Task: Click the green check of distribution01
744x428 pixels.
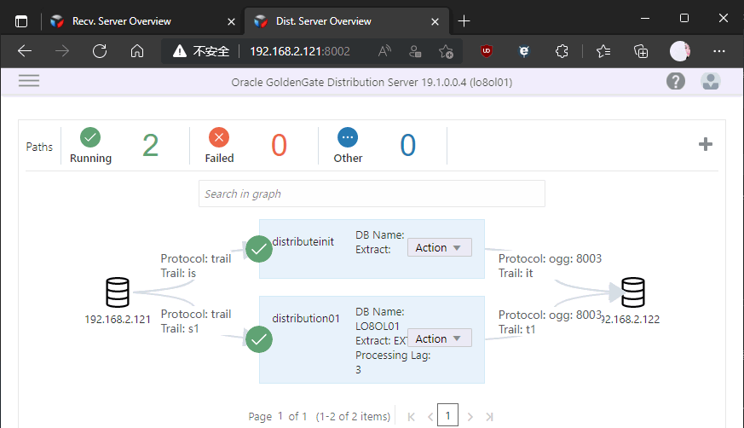Action: (259, 338)
